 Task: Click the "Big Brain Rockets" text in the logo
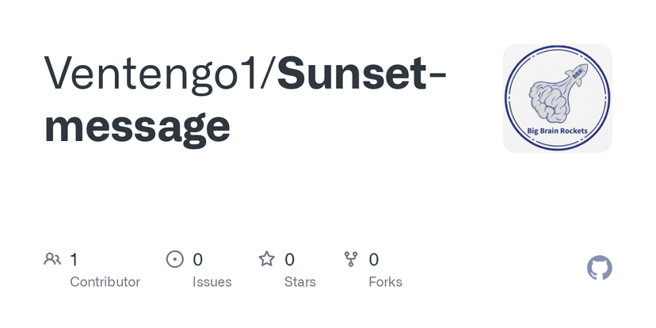pyautogui.click(x=558, y=130)
